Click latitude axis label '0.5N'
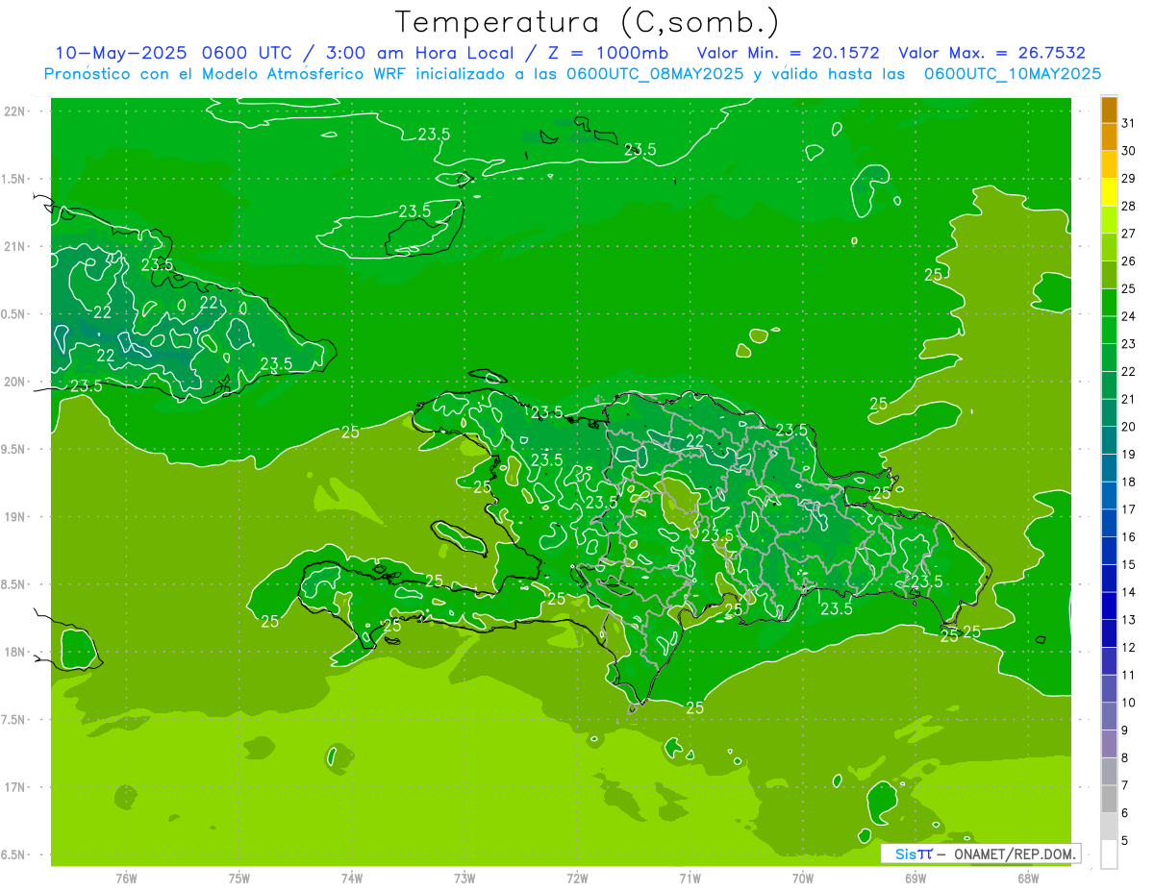1154x891 pixels. [13, 314]
